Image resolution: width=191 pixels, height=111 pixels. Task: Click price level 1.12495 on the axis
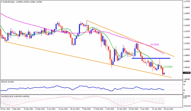pyautogui.click(x=187, y=37)
